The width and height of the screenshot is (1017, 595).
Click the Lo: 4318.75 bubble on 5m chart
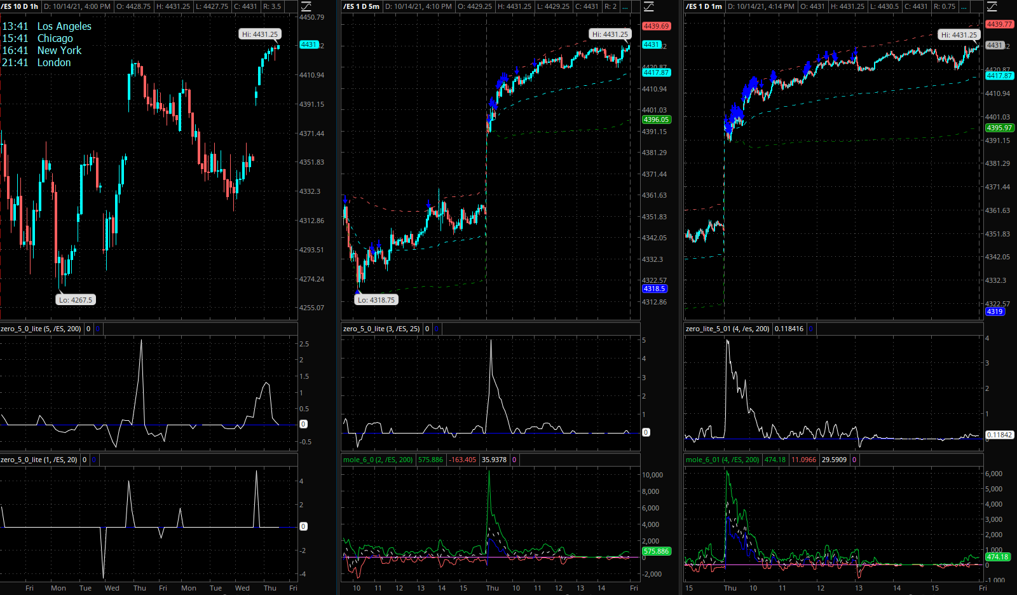tap(376, 300)
